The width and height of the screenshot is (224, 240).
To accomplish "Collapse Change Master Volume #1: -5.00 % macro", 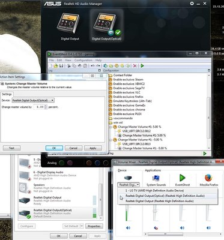I will (110, 140).
